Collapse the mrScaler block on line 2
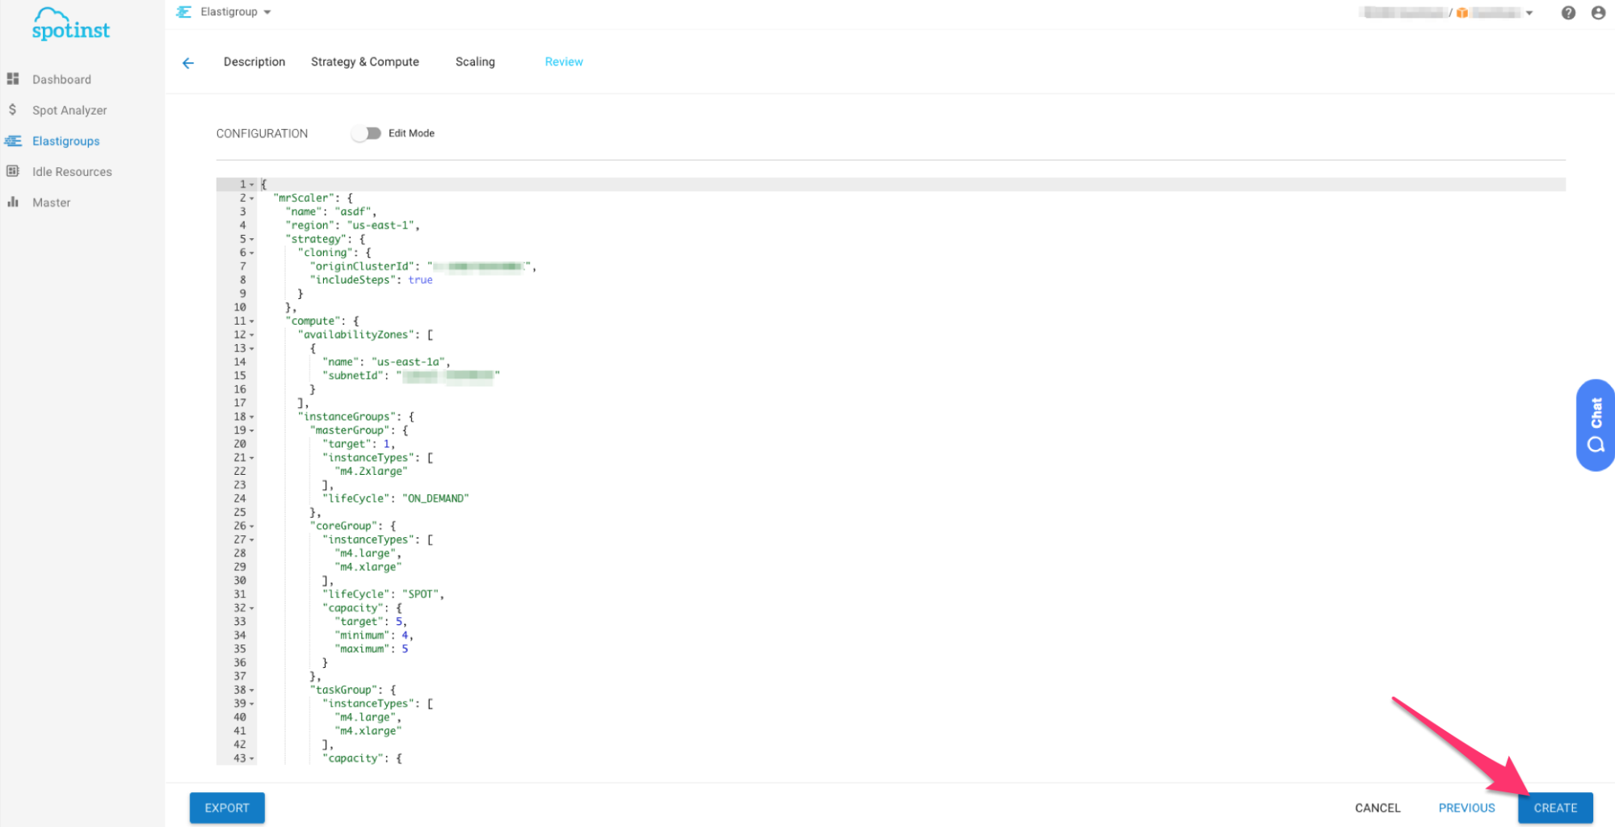 [x=252, y=199]
